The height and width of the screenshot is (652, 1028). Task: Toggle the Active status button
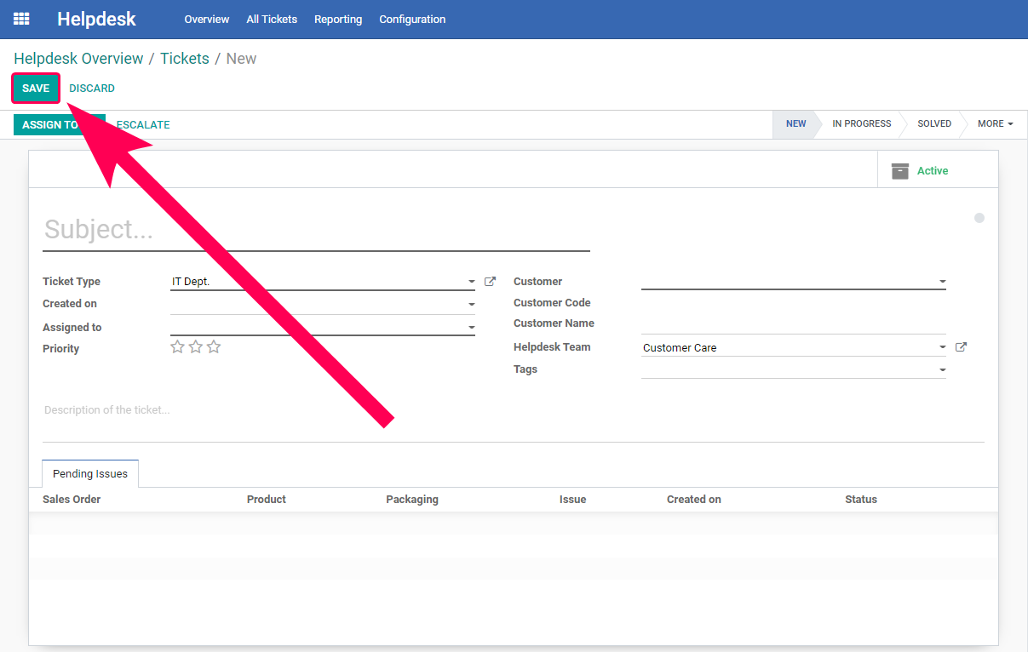[938, 170]
